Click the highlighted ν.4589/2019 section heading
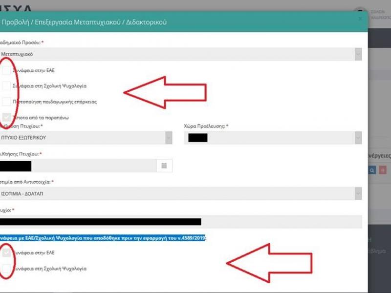The width and height of the screenshot is (391, 293). [103, 238]
